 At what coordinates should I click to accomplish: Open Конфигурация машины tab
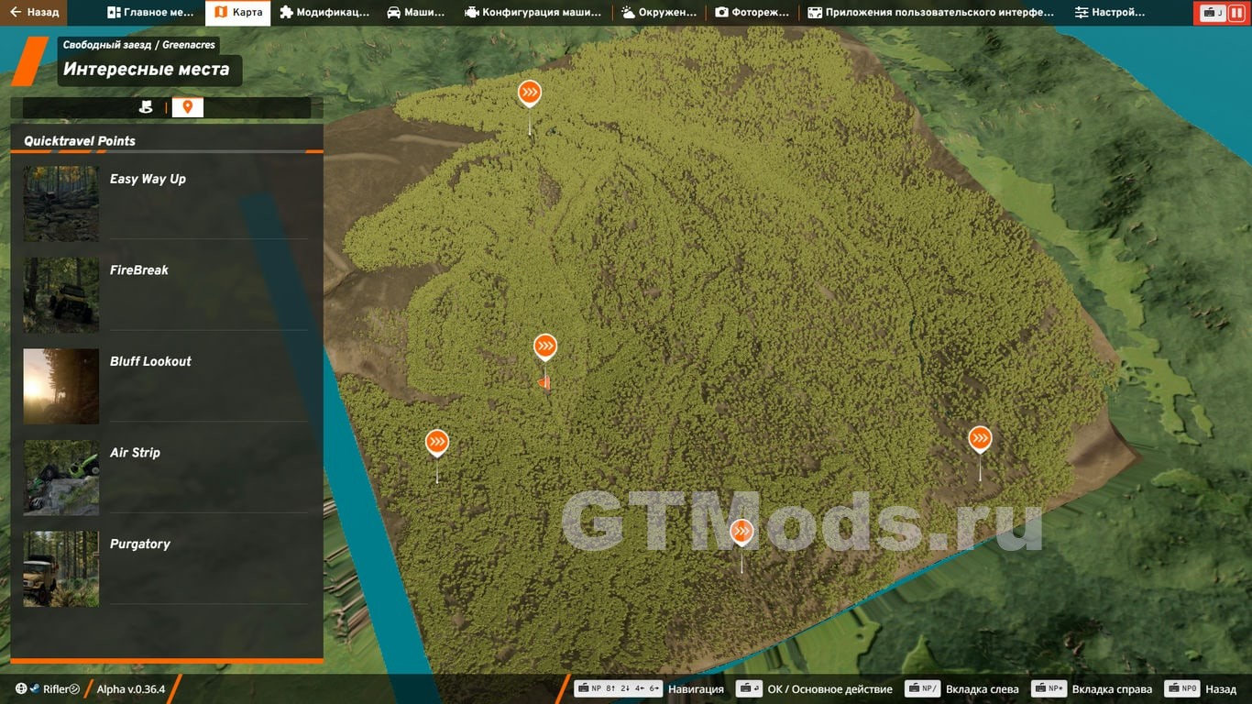(x=533, y=13)
